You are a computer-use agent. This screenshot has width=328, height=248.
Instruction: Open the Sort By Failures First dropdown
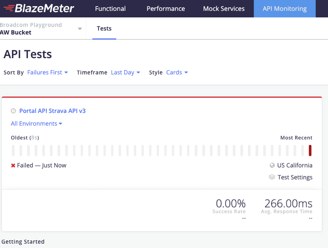pyautogui.click(x=47, y=72)
